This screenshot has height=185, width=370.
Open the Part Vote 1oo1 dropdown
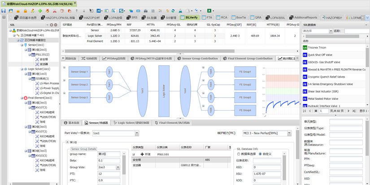[x=136, y=133]
